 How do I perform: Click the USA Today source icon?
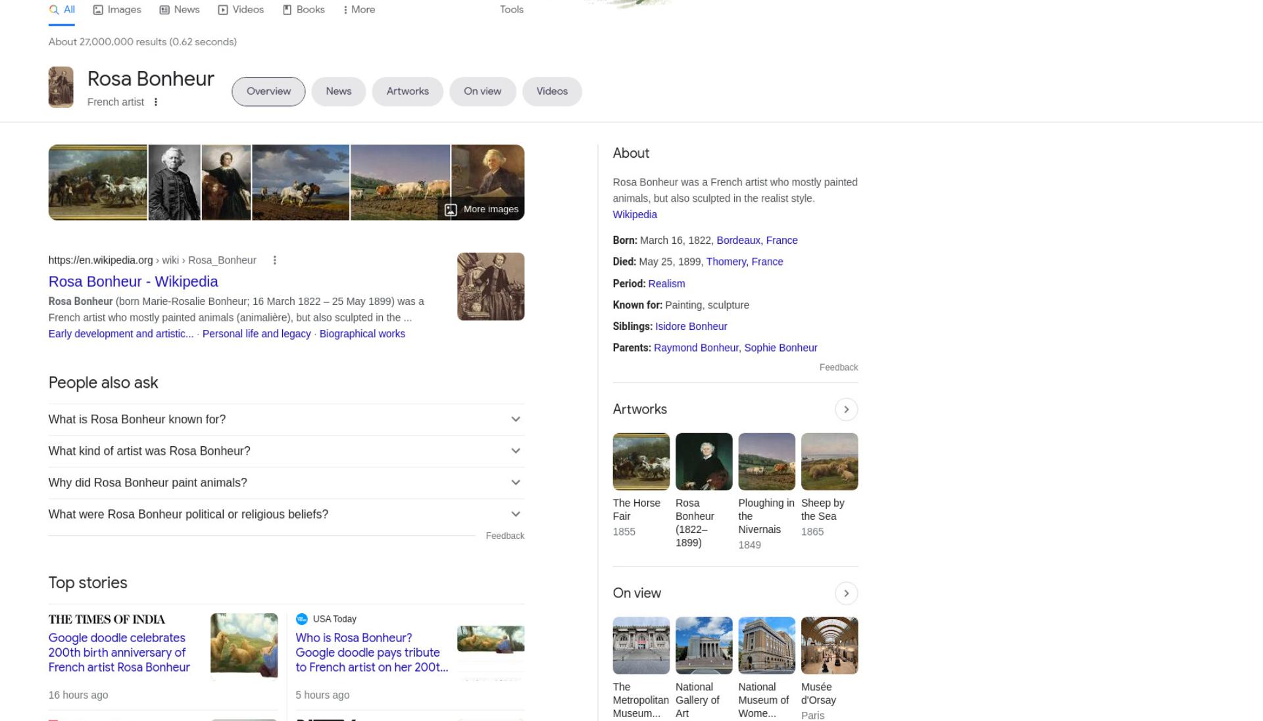[x=302, y=619]
